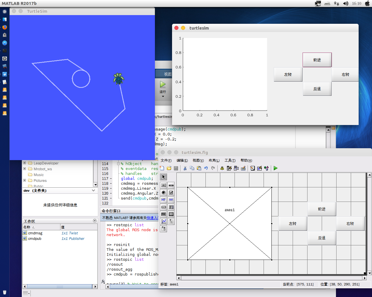Viewport: 372px width, 297px height.
Task: Click Undo arrow in GUIDE toolbar
Action: coord(206,168)
